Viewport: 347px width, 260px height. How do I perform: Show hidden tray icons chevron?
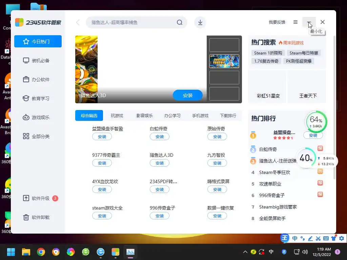point(245,252)
